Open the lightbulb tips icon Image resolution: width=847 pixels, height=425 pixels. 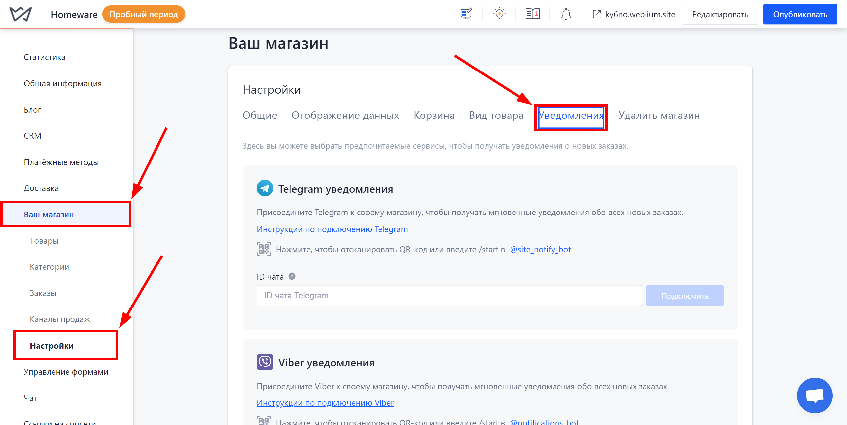[x=499, y=14]
